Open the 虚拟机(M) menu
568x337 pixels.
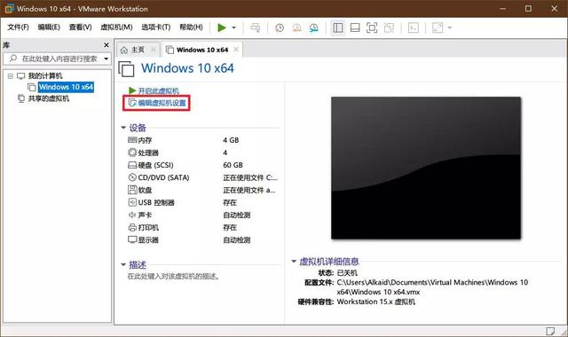[116, 27]
